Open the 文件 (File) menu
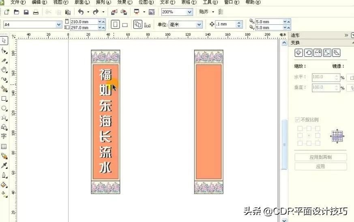 (18, 2)
